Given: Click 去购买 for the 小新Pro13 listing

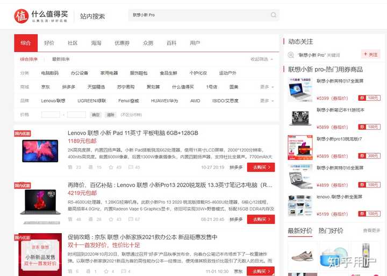Looking at the screenshot, I should click(x=261, y=219).
